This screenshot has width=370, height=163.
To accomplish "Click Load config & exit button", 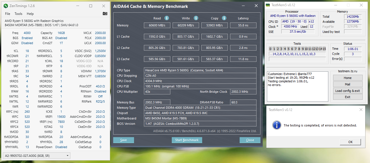I will [347, 91].
